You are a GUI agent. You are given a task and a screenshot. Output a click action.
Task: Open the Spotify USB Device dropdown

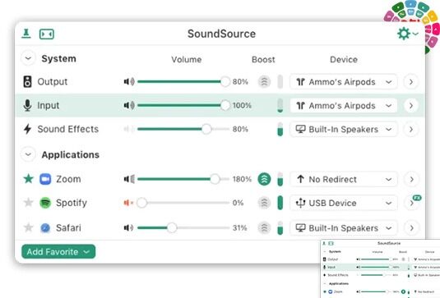[344, 203]
